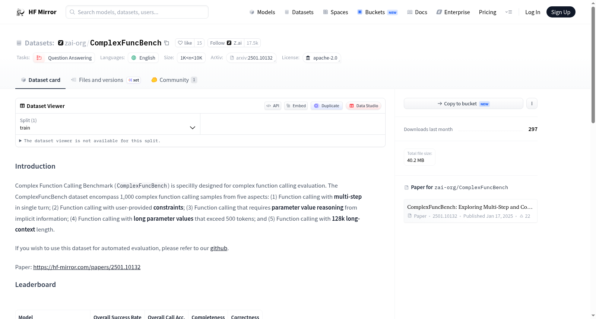
Task: Click the 1K<n<10K size tag
Action: pyautogui.click(x=191, y=58)
